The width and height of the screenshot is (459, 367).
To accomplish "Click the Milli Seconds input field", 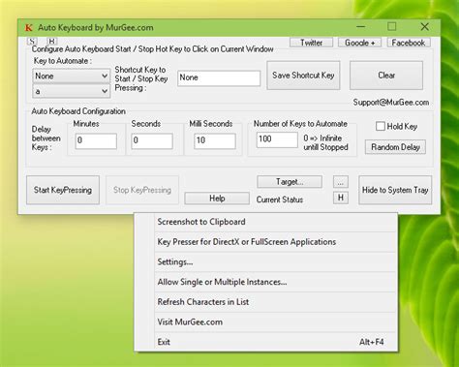I will (x=215, y=141).
